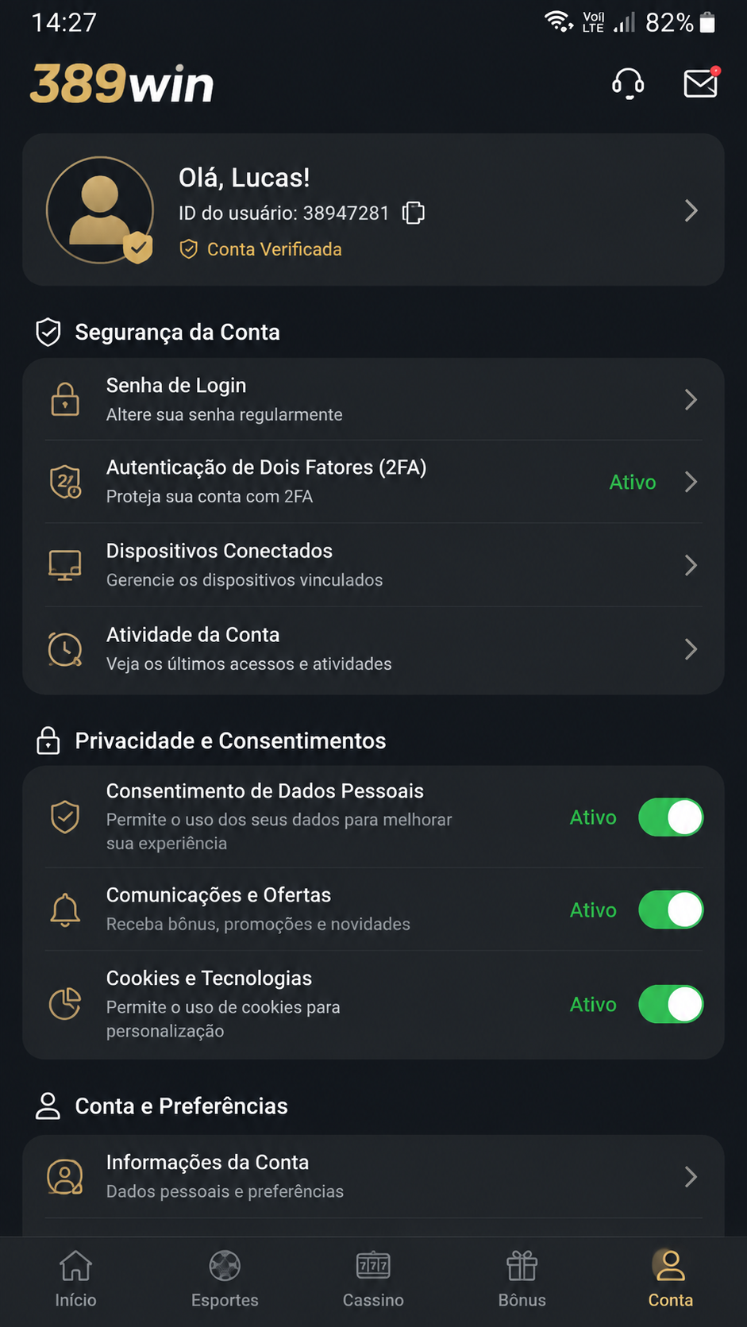This screenshot has height=1327, width=747.
Task: Tap the Conta Verificada label
Action: pyautogui.click(x=274, y=249)
